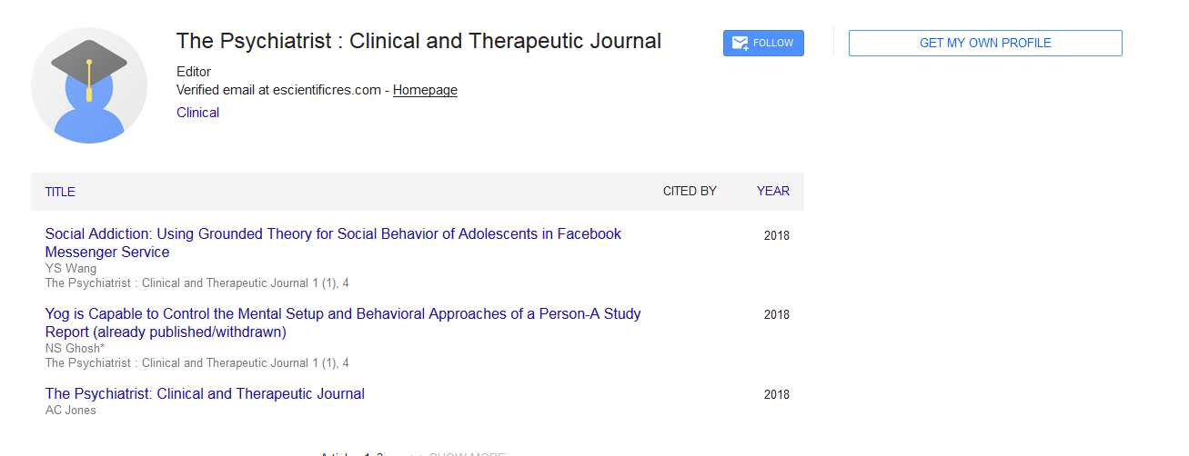
Task: Click 2018 year of the Yog article
Action: coord(776,314)
